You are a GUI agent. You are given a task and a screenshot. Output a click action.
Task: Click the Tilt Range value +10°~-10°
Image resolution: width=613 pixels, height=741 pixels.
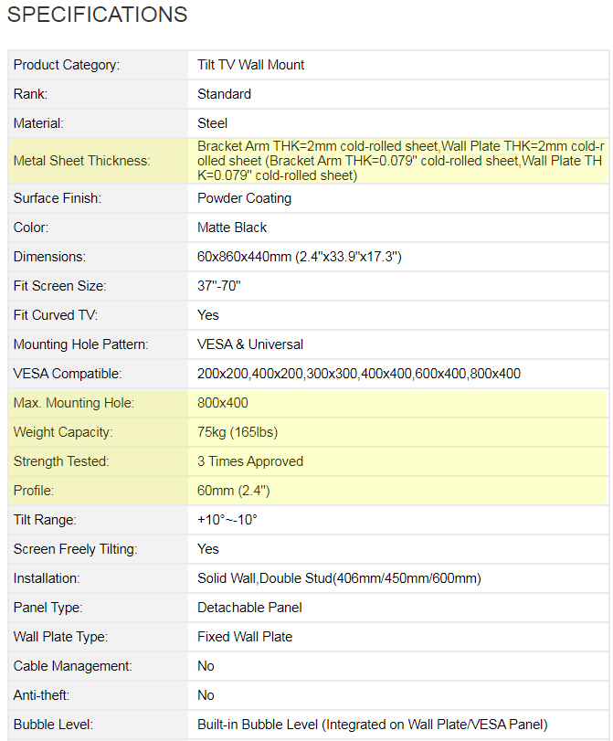click(x=227, y=520)
